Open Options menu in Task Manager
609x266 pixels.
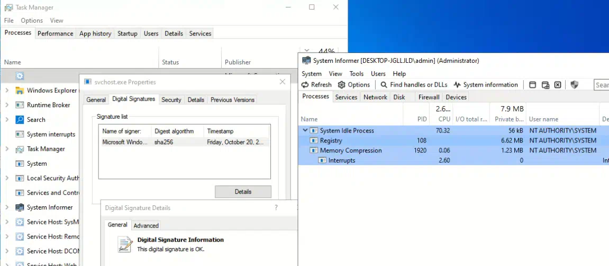coord(32,21)
